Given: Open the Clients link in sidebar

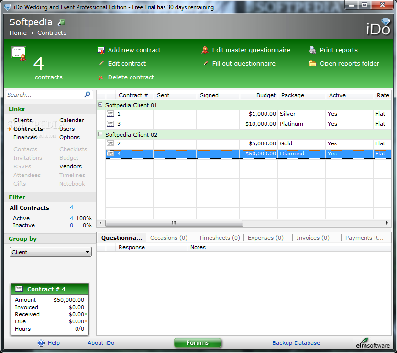Looking at the screenshot, I should click(x=23, y=120).
